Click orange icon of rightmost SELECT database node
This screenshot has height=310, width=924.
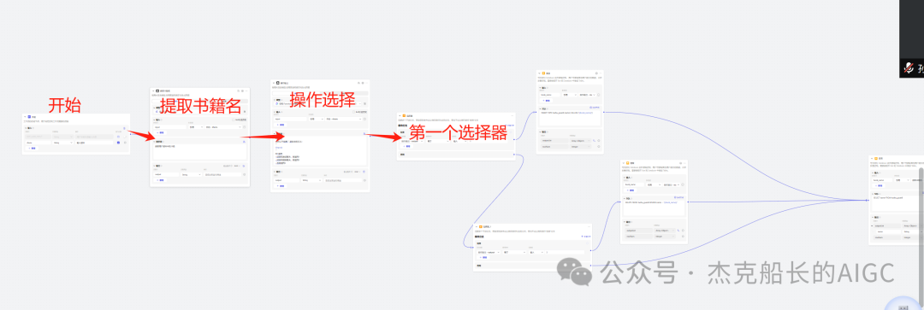click(876, 158)
